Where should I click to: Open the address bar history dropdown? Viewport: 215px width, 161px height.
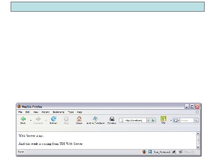click(148, 120)
